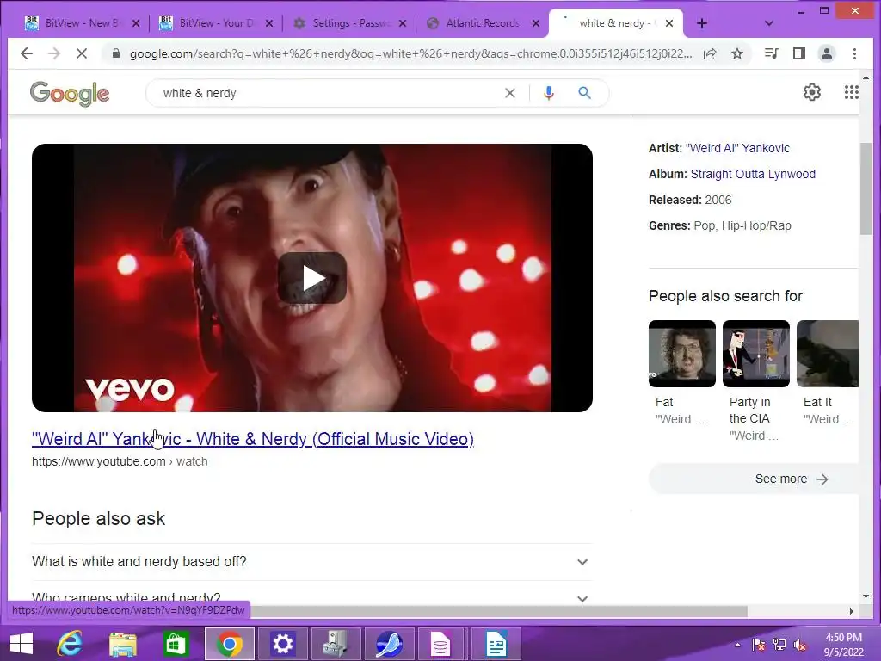Start voice search with the microphone
Viewport: 881px width, 661px height.
(x=549, y=93)
